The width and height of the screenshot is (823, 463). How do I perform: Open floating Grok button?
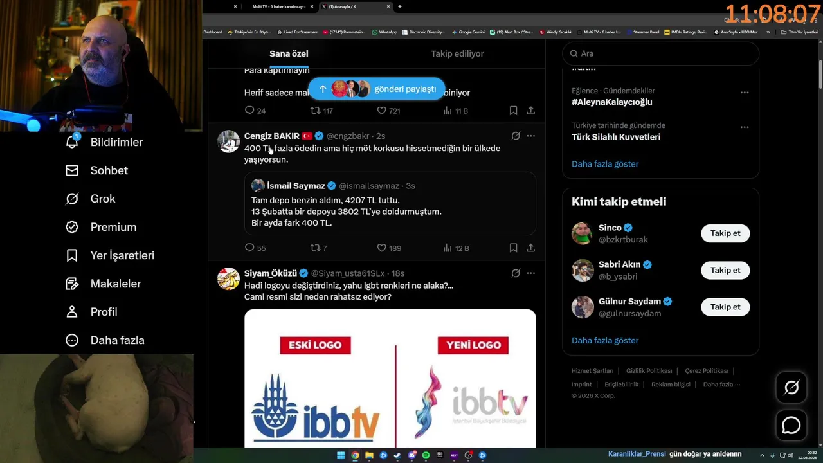[x=791, y=388]
